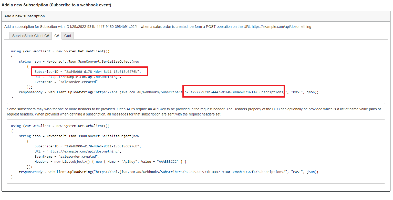
Task: Click the SubscriberID GUID in the second code block
Action: point(102,146)
